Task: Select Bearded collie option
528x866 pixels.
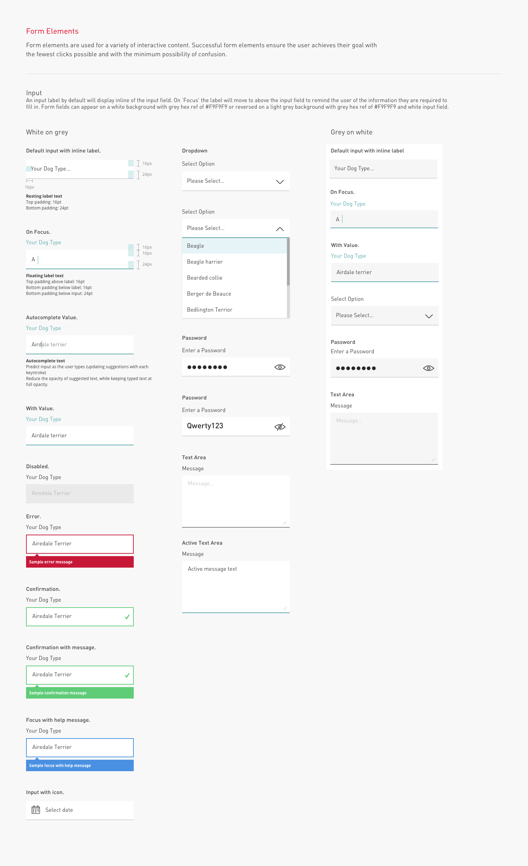Action: coord(204,278)
